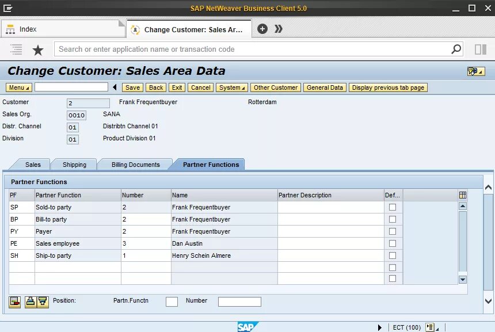Toggle Default checkbox for Payer row
Screen dimensions: 495x332
point(393,231)
